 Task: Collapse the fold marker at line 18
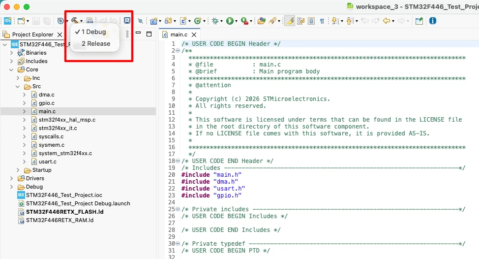[x=178, y=161]
